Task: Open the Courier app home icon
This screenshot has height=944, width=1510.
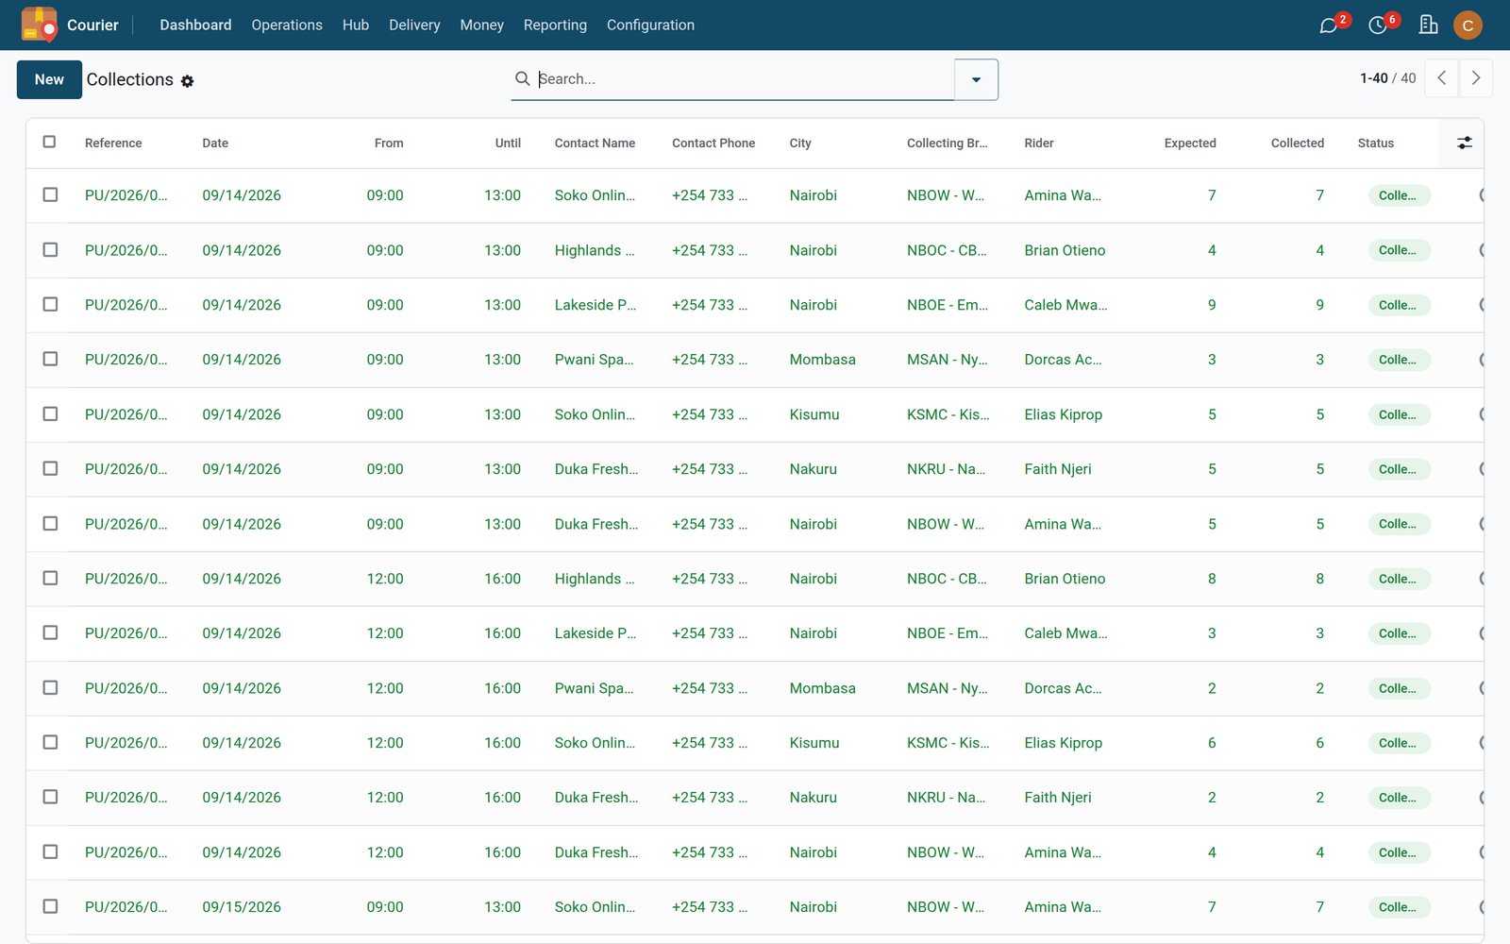Action: point(39,25)
